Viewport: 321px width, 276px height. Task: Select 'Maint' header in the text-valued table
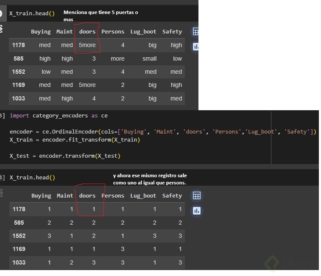click(x=64, y=32)
